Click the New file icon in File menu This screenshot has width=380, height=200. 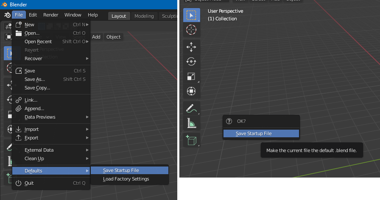(19, 25)
